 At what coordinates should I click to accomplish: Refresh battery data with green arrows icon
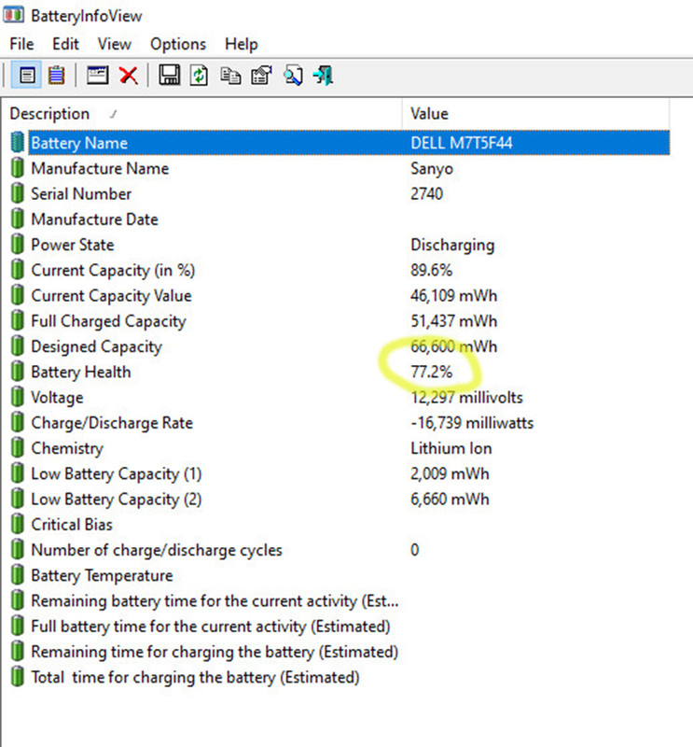point(199,76)
